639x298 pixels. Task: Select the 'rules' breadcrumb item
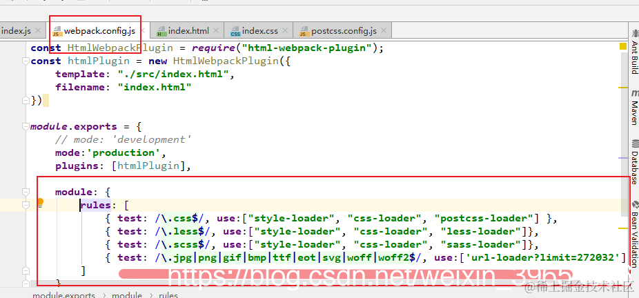168,295
